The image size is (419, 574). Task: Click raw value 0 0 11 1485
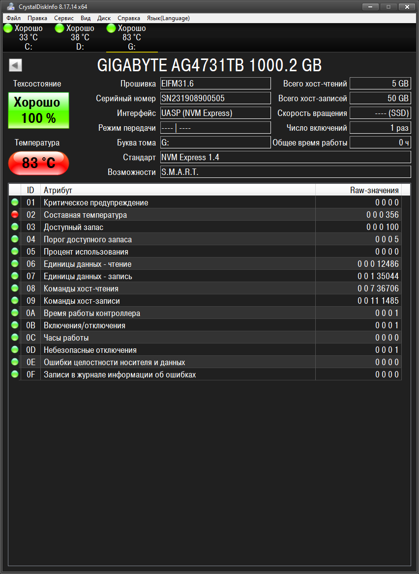(x=378, y=301)
